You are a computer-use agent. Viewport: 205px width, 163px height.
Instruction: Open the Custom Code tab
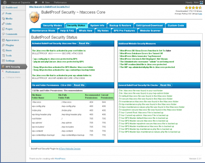coord(176,26)
